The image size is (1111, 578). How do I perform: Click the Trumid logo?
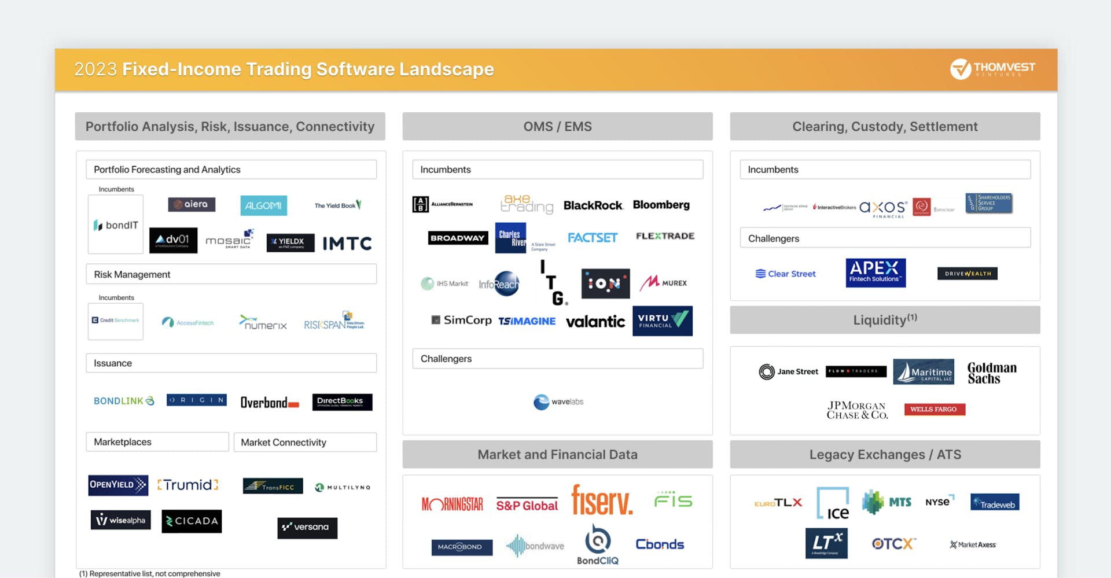[188, 485]
